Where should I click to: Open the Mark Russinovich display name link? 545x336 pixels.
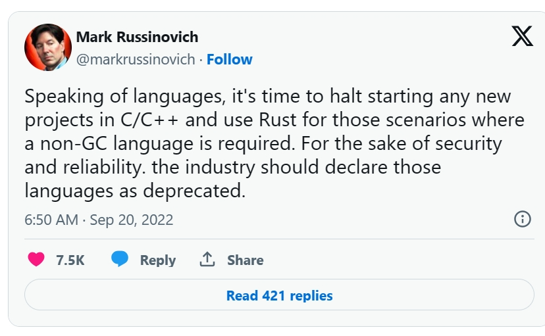(137, 37)
